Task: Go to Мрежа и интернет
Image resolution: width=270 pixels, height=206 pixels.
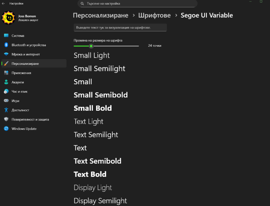Action: [x=34, y=54]
